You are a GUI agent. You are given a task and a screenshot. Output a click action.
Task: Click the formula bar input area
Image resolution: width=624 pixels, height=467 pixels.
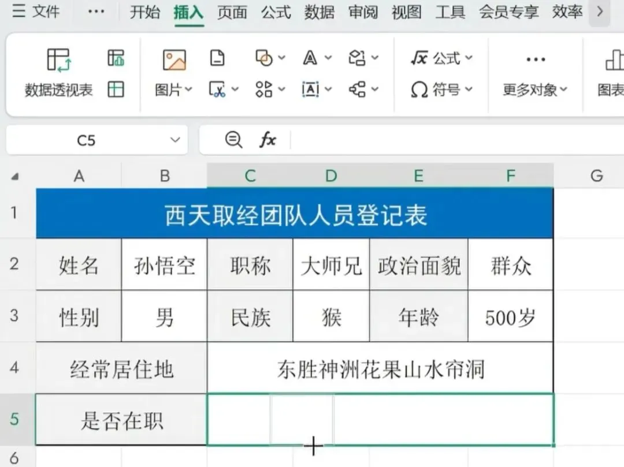point(457,140)
